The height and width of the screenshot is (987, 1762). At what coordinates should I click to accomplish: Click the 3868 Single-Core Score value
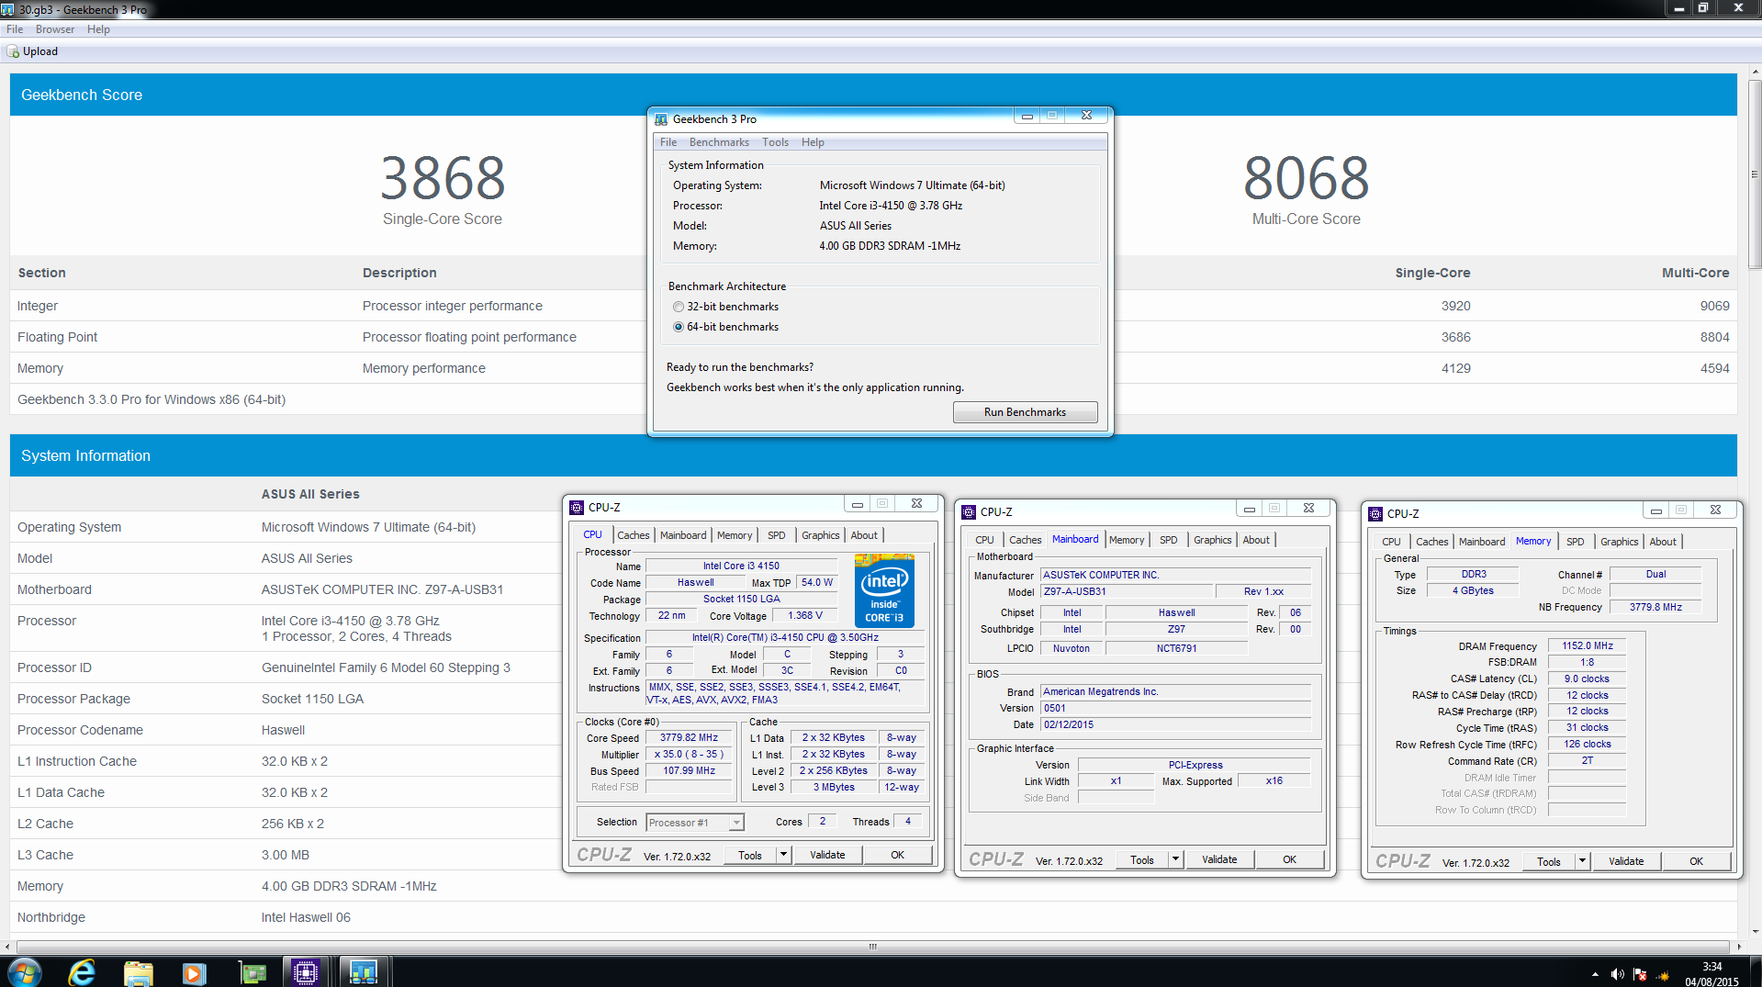443,178
